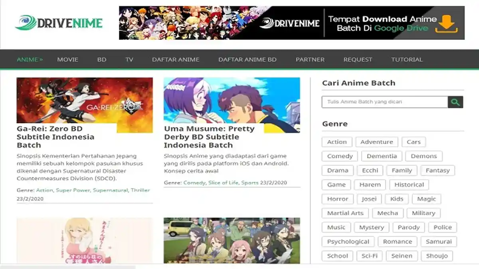Select the Adventure genre tag
The width and height of the screenshot is (479, 269).
tap(377, 142)
